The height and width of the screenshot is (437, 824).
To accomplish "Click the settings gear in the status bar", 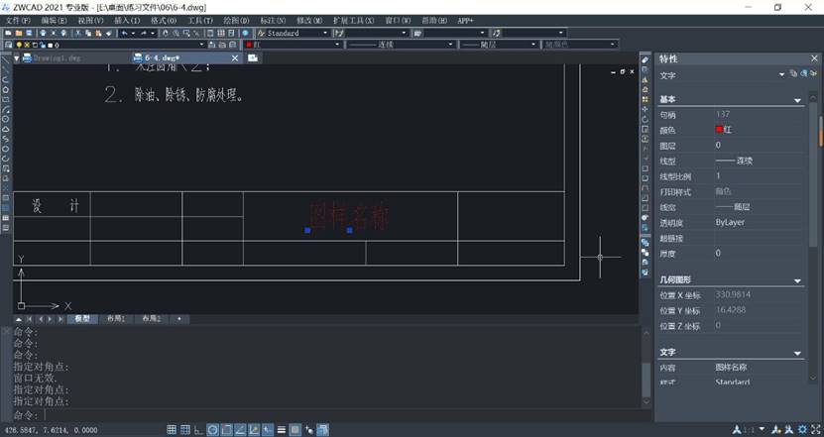I will tap(801, 429).
